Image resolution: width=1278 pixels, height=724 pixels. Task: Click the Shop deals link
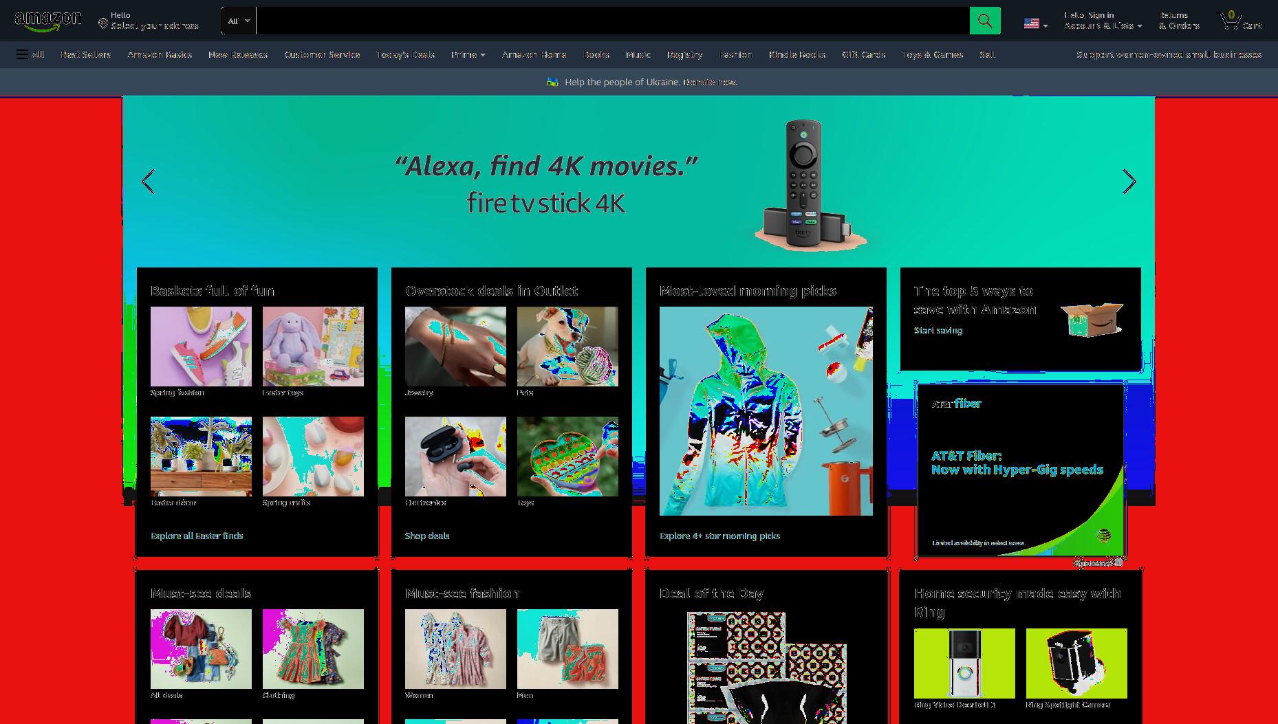pyautogui.click(x=427, y=536)
